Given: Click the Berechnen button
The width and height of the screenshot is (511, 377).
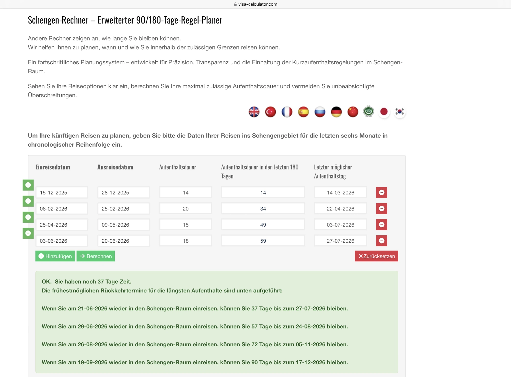Looking at the screenshot, I should click(x=96, y=256).
